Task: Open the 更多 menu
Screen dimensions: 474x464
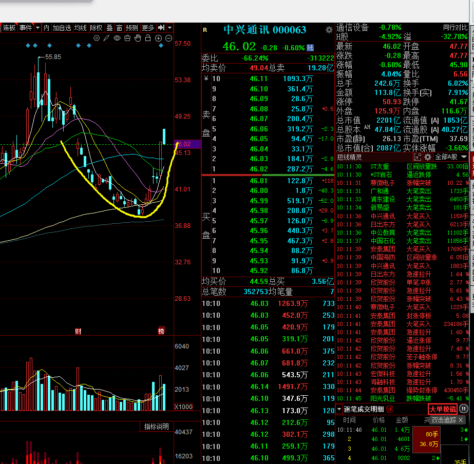Action: [148, 28]
